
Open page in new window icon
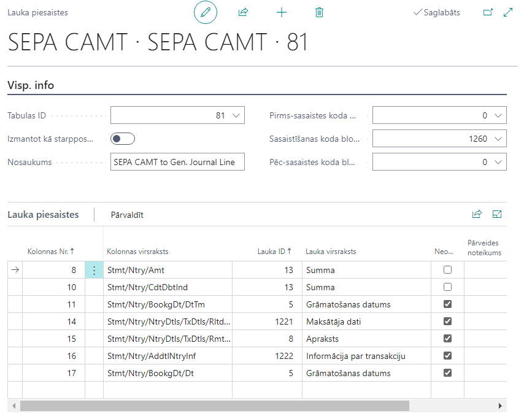point(488,12)
